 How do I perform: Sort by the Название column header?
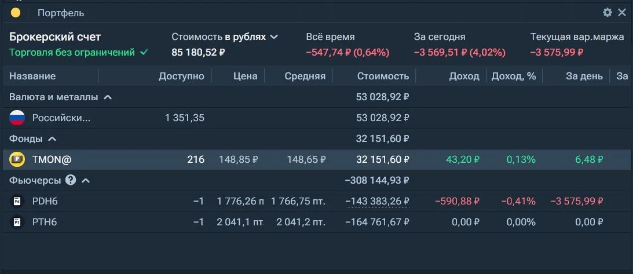32,76
